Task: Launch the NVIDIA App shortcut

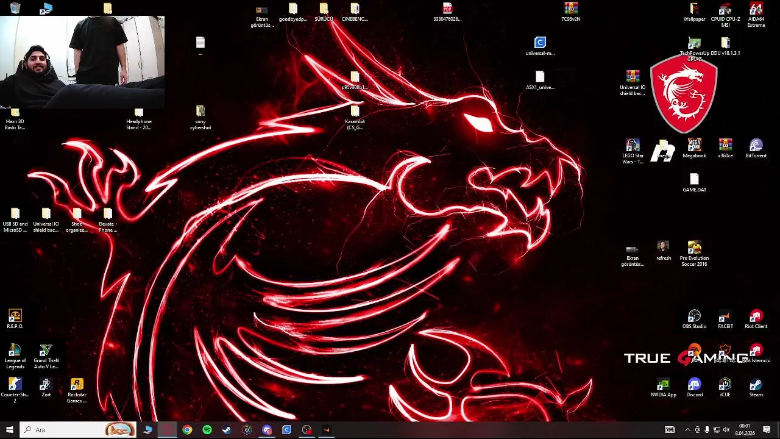Action: tap(663, 388)
